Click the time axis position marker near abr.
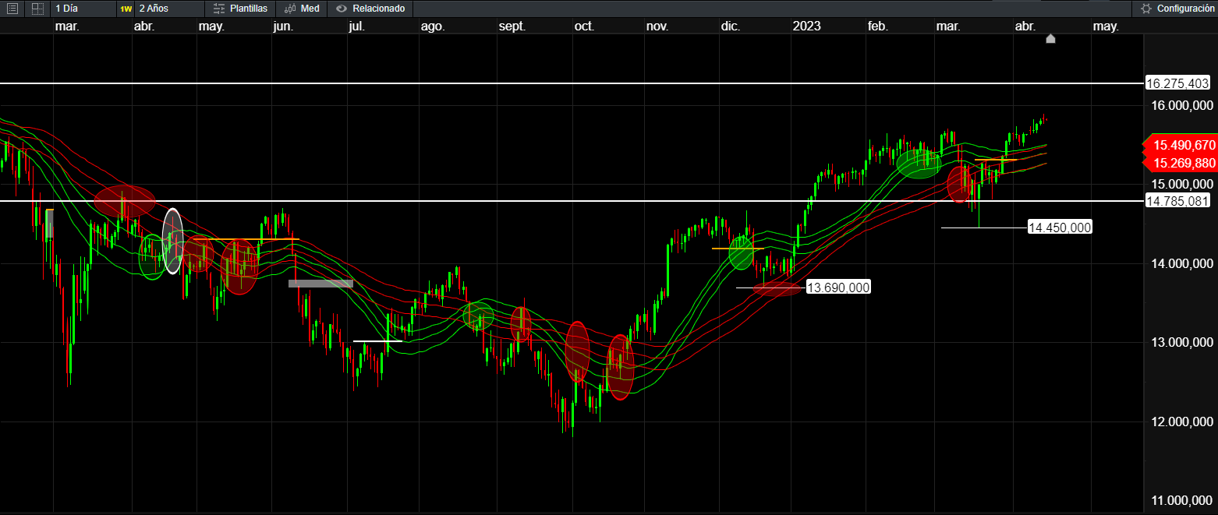Image resolution: width=1218 pixels, height=515 pixels. [x=1050, y=39]
